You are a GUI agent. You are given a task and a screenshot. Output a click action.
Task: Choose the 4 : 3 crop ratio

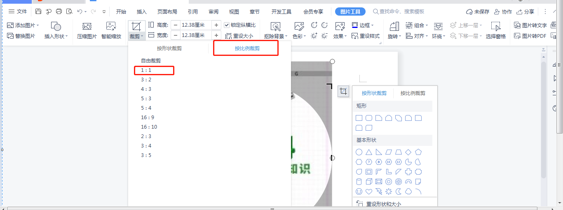[146, 89]
